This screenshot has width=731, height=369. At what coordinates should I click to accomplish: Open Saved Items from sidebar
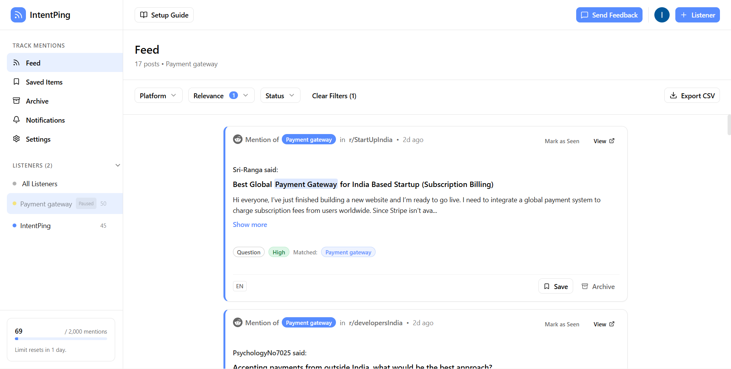[x=44, y=82]
